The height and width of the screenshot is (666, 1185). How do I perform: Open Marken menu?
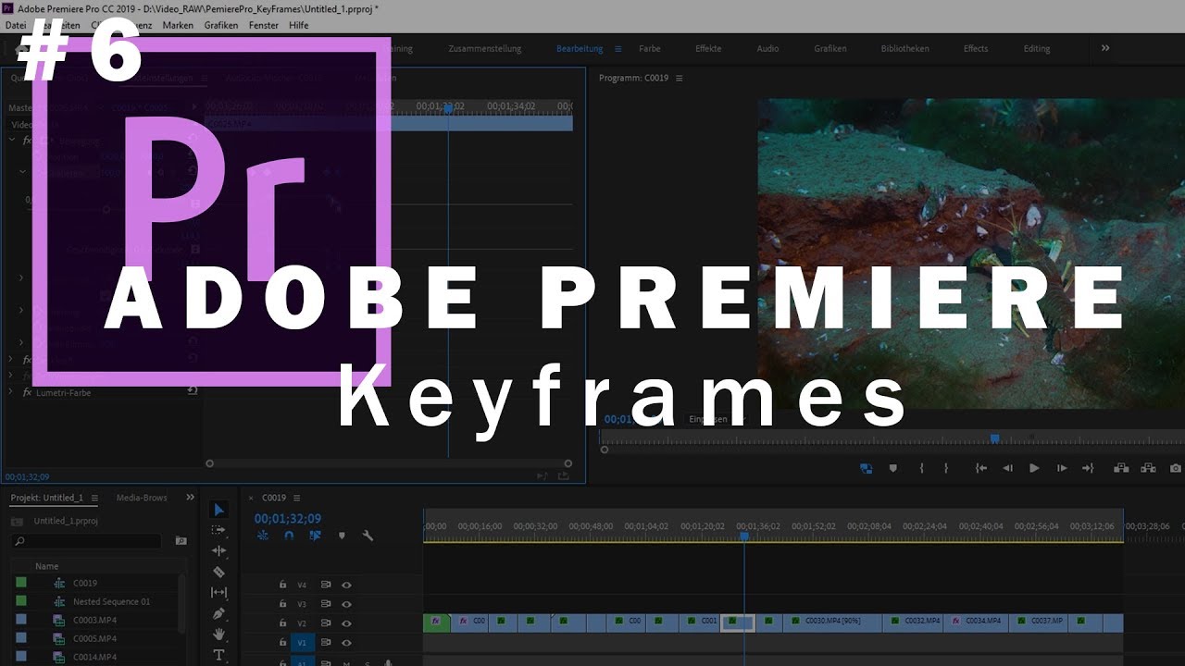[x=178, y=25]
